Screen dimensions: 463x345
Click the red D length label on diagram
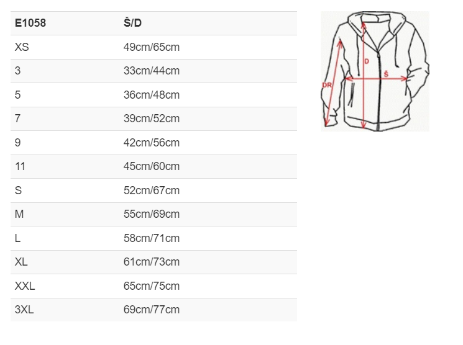pyautogui.click(x=367, y=61)
